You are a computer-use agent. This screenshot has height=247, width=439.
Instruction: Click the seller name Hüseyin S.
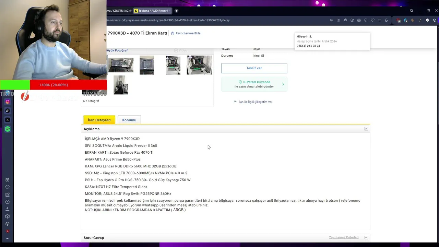pos(304,36)
